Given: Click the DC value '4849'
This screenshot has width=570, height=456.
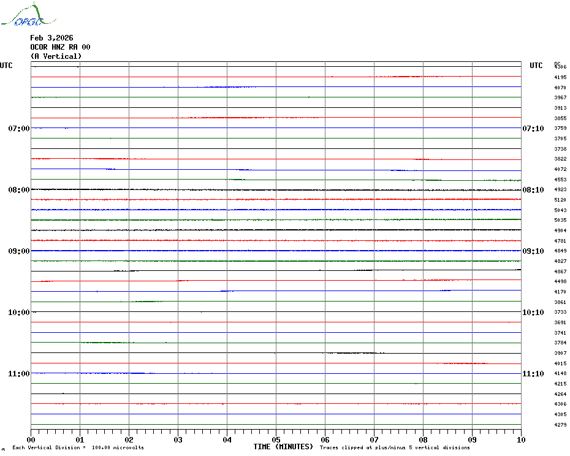Looking at the screenshot, I should click(560, 251).
